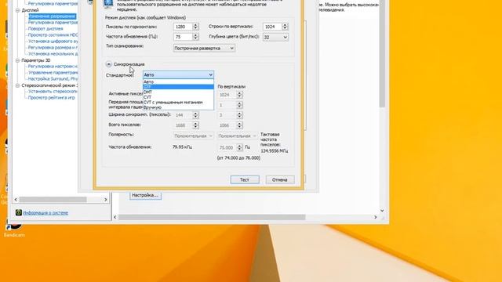Select Регулировка настроек tree item
Screen dimensions: 502x282
coord(53,66)
